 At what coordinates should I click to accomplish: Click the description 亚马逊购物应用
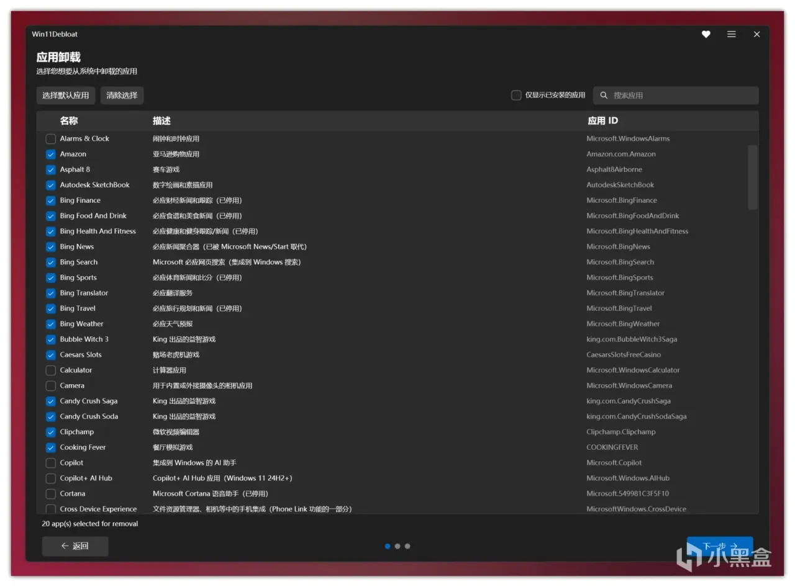[x=176, y=154]
